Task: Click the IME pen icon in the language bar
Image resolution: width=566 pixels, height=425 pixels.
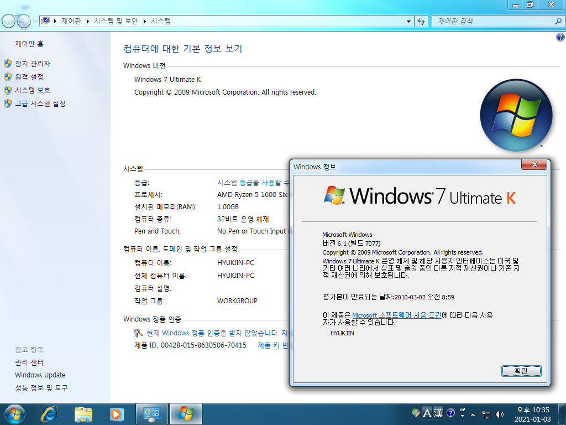Action: 416,413
